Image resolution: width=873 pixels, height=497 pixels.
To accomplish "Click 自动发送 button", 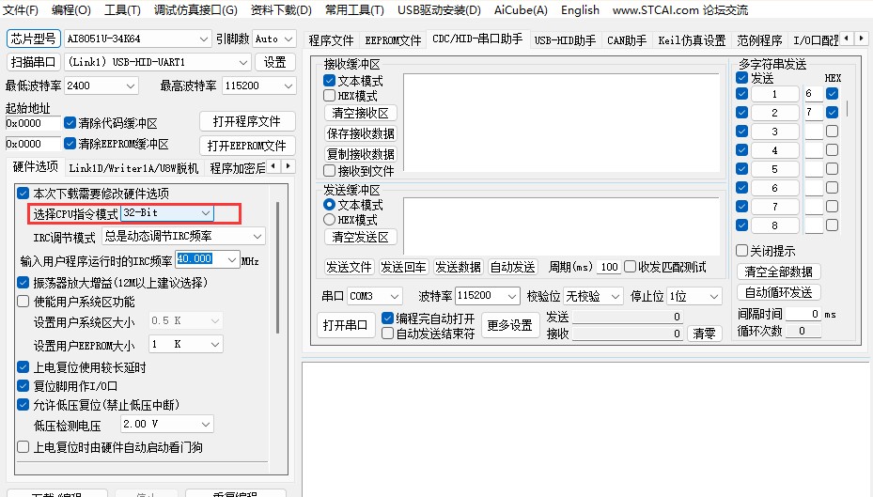I will (513, 267).
